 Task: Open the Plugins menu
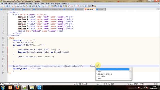[58, 4]
